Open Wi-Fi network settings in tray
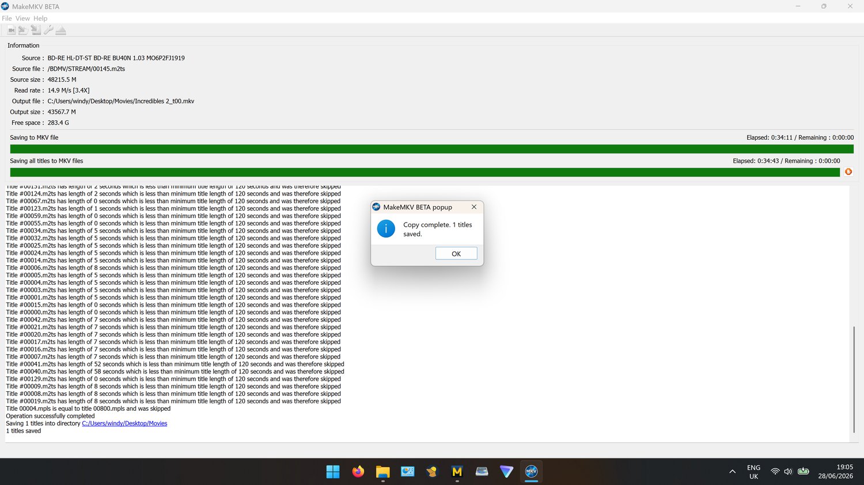Image resolution: width=864 pixels, height=485 pixels. 775,472
